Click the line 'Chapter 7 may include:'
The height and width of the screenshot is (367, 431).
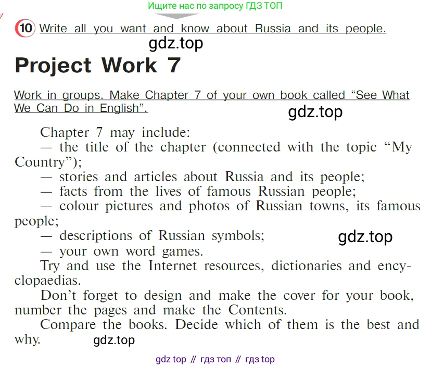115,133
